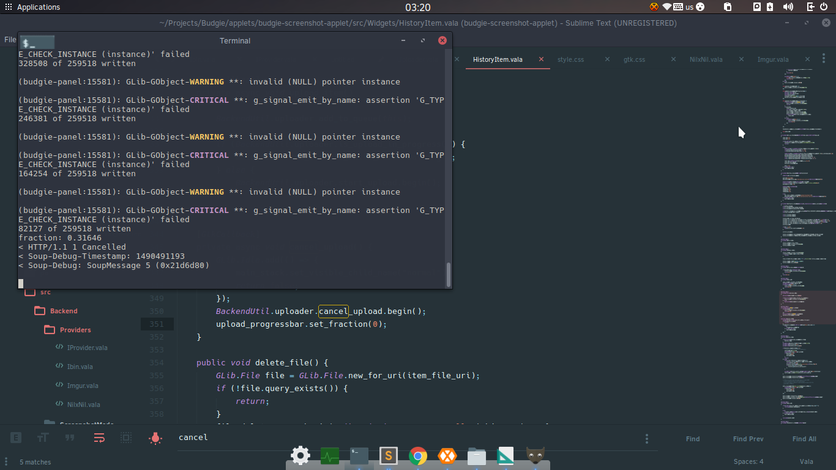Toggle in-selection search option

[x=126, y=438]
